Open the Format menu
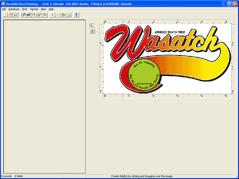 34,9
